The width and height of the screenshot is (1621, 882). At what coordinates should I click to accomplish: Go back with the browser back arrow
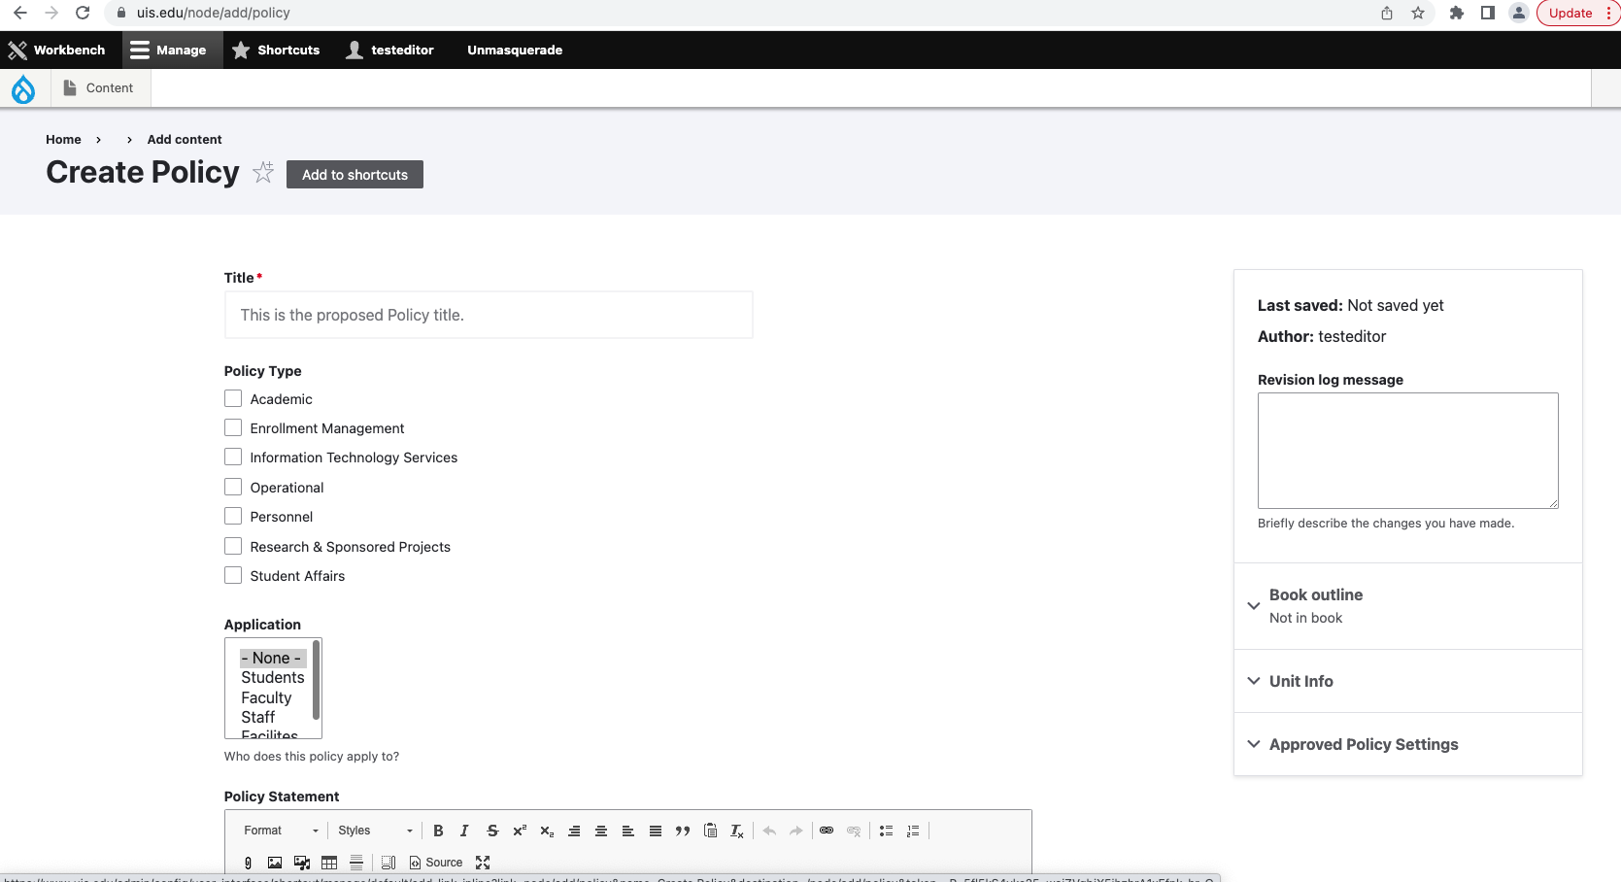coord(20,13)
